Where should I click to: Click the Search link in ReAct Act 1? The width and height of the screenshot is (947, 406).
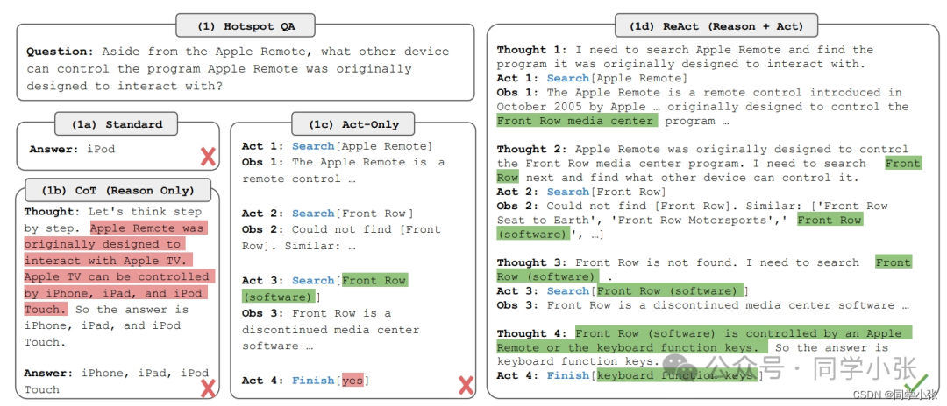[568, 78]
